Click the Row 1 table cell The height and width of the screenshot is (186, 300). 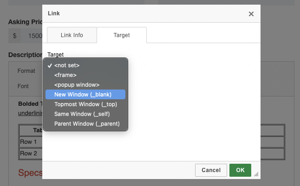tap(31, 142)
